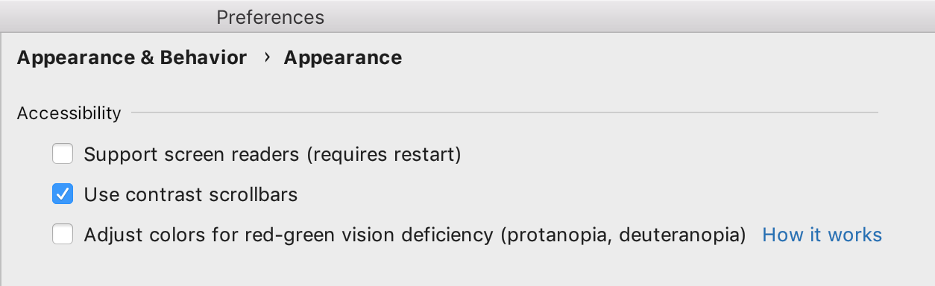Click the Use contrast scrollbars label
Viewport: 935px width, 286px height.
[x=191, y=195]
